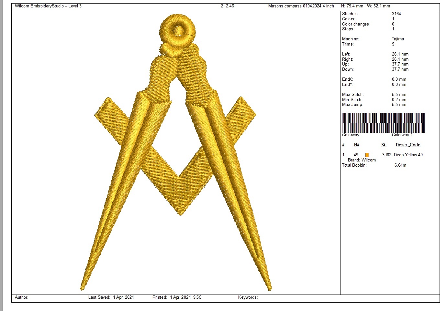447x311 pixels.
Task: Click the 'Trims:' label
Action: click(x=348, y=44)
